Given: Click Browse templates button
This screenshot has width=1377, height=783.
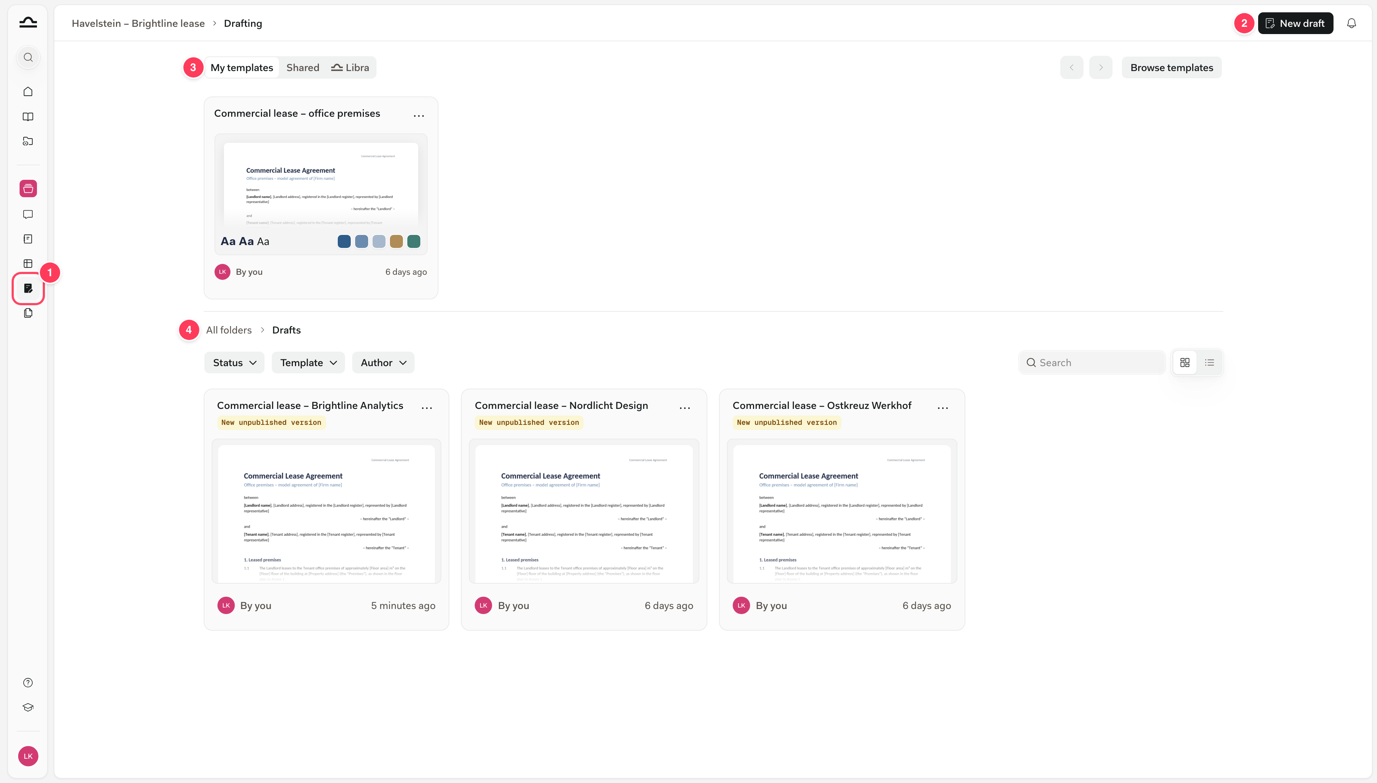Looking at the screenshot, I should click(x=1172, y=68).
